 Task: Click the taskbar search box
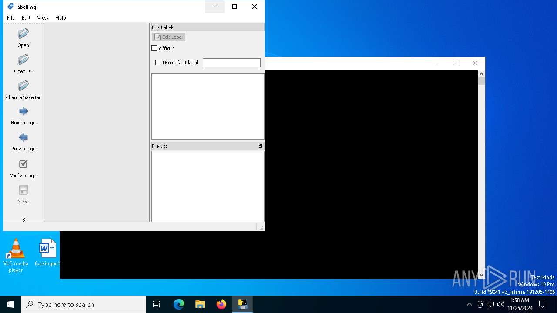pos(84,304)
